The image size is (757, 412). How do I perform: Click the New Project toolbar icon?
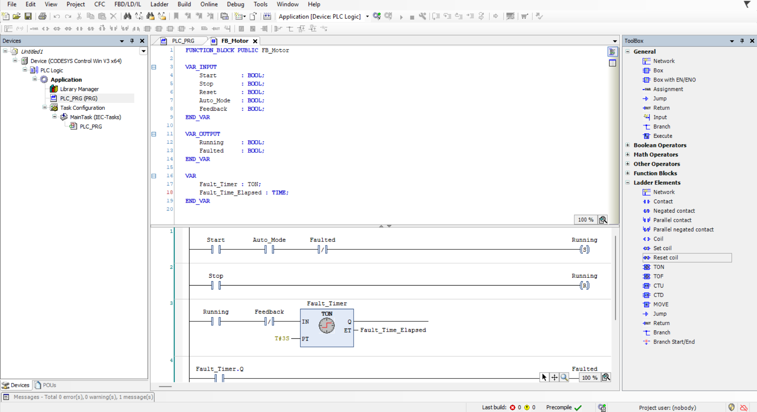(x=6, y=16)
